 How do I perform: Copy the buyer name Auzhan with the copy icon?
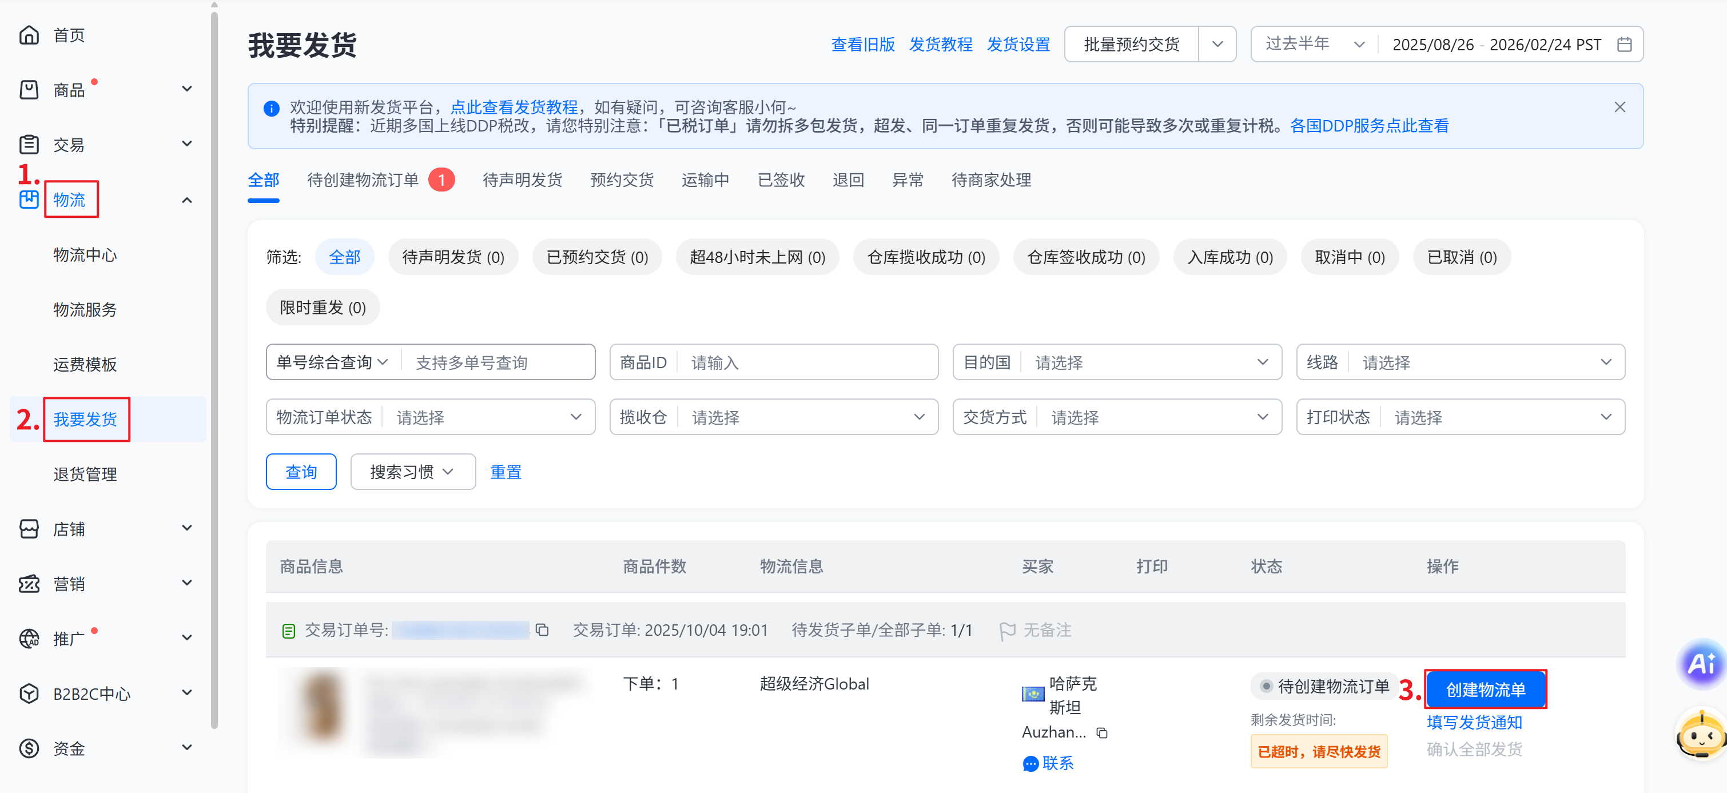[x=1102, y=732]
